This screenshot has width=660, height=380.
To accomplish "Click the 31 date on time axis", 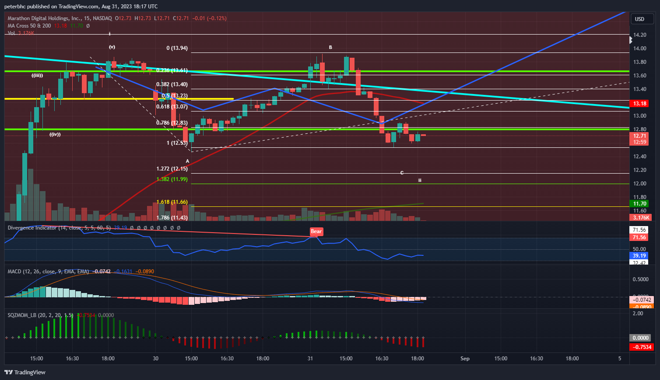I will (310, 359).
